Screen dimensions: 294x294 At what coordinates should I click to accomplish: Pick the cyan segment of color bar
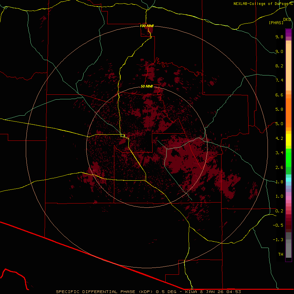pos(288,180)
